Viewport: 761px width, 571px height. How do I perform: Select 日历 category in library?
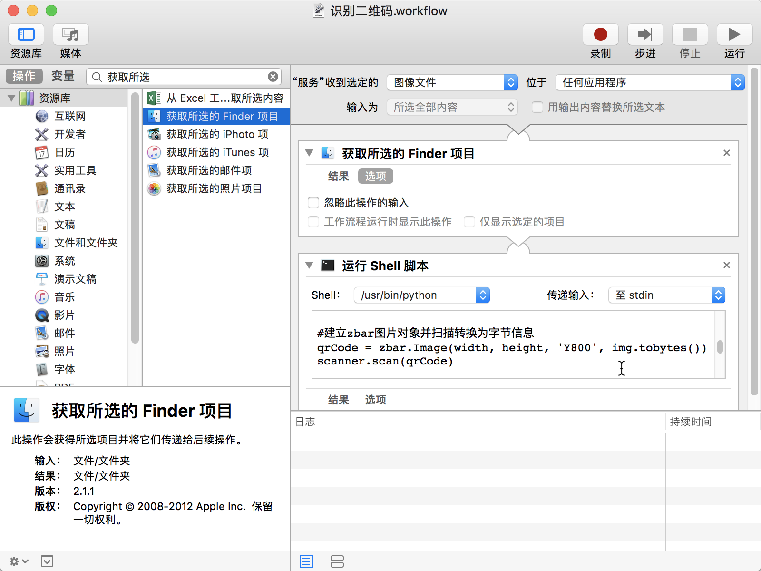pyautogui.click(x=64, y=152)
